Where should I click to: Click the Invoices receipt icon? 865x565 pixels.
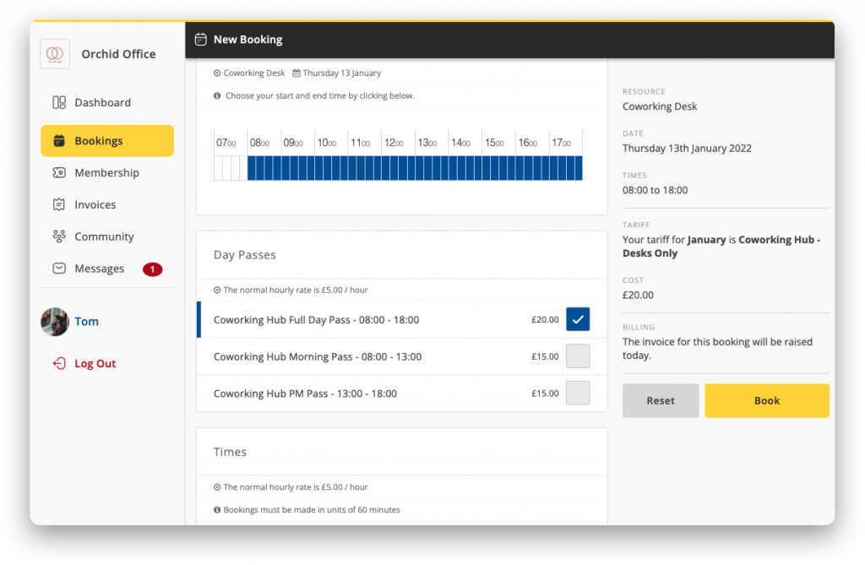[59, 204]
